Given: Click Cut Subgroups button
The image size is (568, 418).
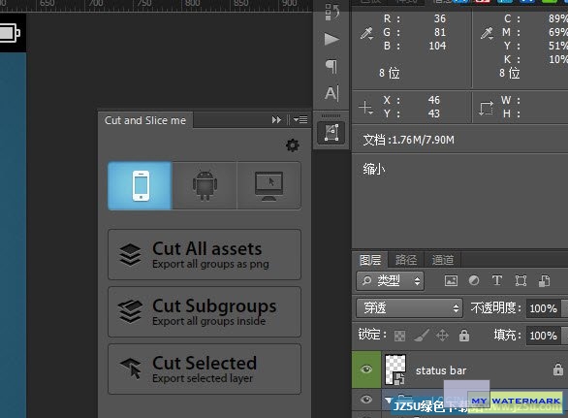Looking at the screenshot, I should pyautogui.click(x=205, y=311).
